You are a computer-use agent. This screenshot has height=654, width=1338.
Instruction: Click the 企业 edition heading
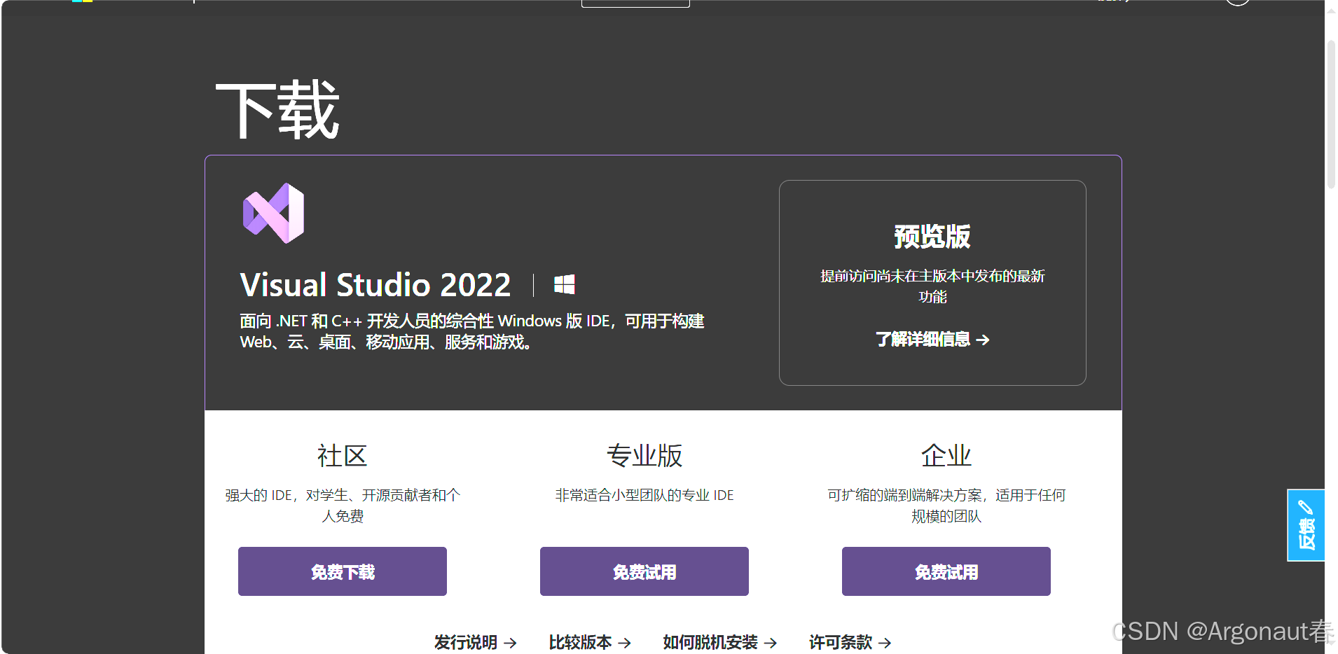[946, 456]
